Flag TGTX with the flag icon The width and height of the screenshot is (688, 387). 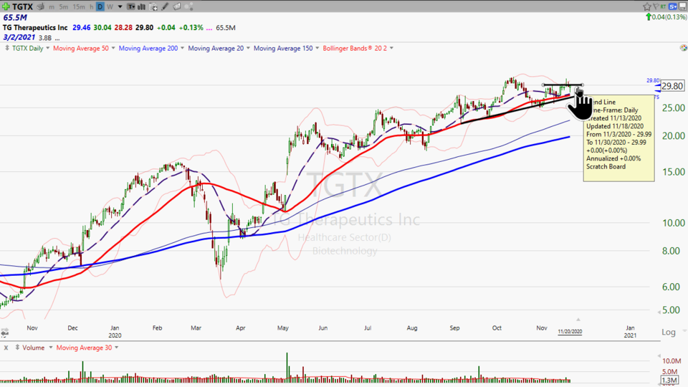(656, 6)
